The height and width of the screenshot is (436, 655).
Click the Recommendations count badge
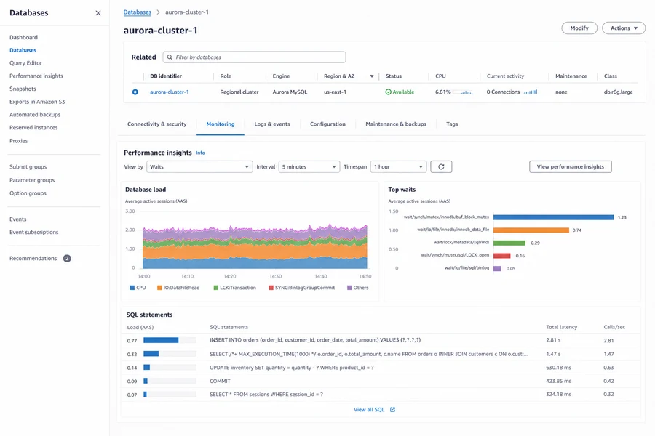tap(67, 258)
